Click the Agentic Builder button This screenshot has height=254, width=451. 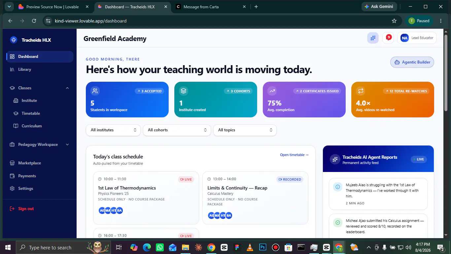pyautogui.click(x=412, y=62)
